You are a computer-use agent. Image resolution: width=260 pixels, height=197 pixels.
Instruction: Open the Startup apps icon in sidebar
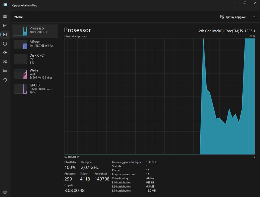5,53
